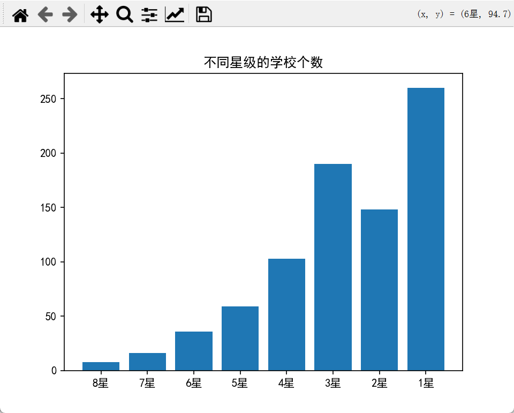This screenshot has width=514, height=413.
Task: Click the x-axis label 2星
Action: click(379, 383)
